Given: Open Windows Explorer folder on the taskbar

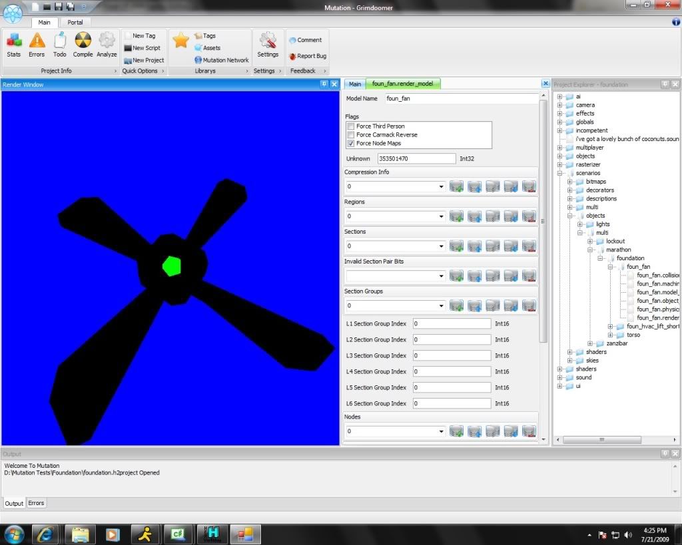Looking at the screenshot, I should click(x=80, y=534).
